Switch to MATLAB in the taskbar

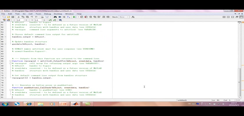(76, 104)
